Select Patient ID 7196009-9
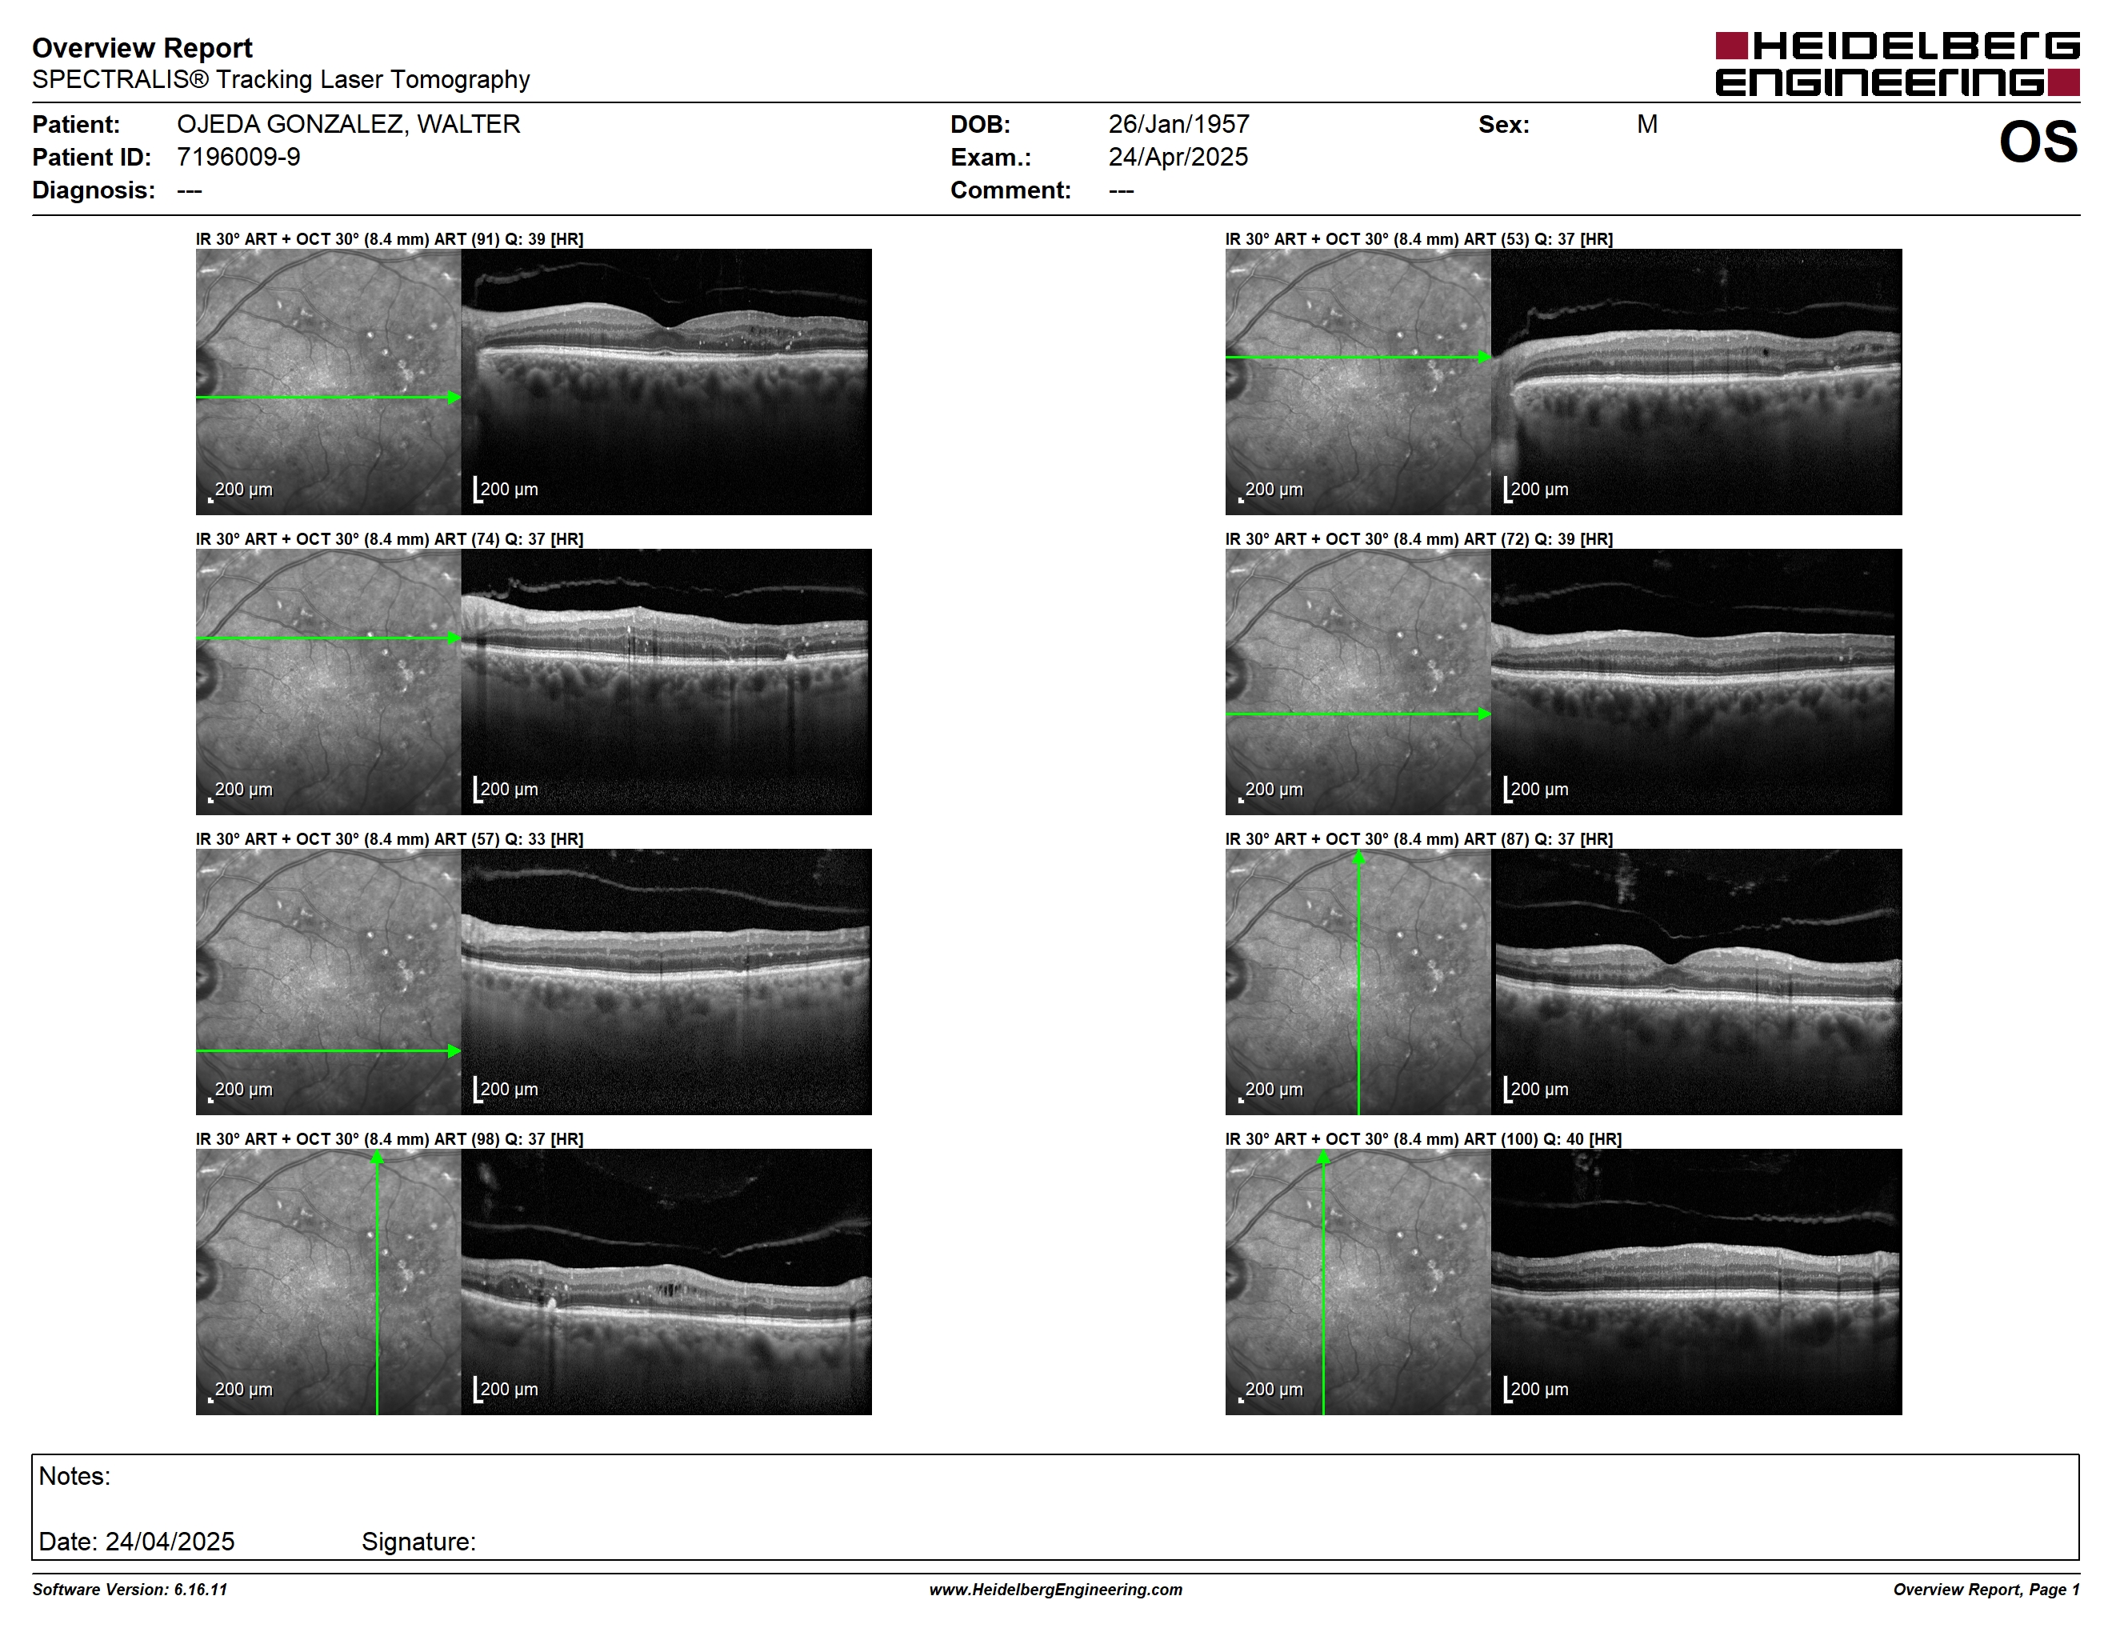Image resolution: width=2112 pixels, height=1632 pixels. (x=238, y=157)
